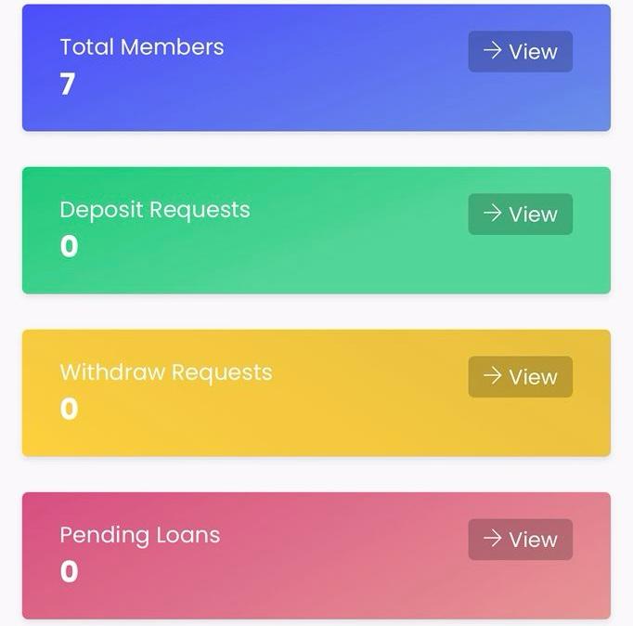Screen dimensions: 633x626
Task: Click the arrow icon in Pending Loans View
Action: pyautogui.click(x=492, y=539)
